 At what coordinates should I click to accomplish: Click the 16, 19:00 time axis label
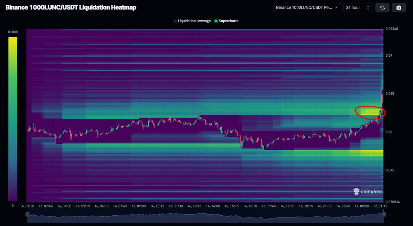pyautogui.click(x=287, y=206)
